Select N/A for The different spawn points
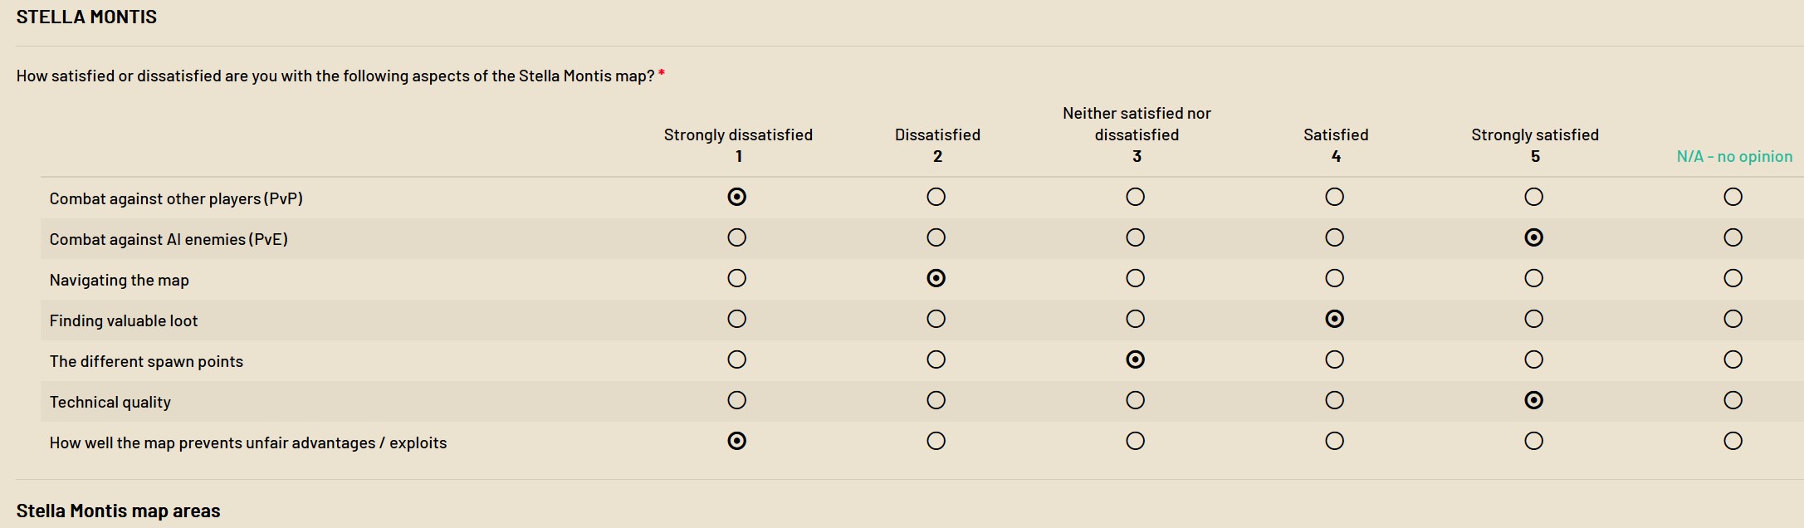The image size is (1804, 528). 1733,359
